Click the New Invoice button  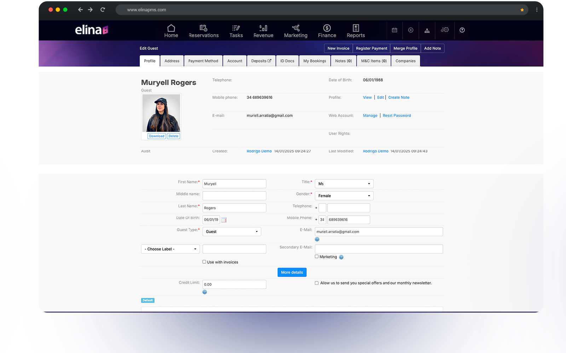(339, 48)
